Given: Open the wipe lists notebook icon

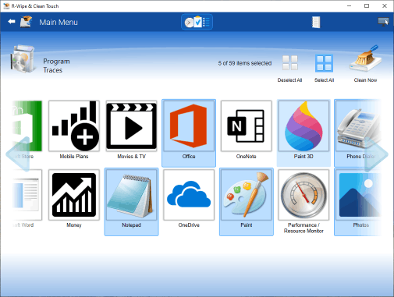Looking at the screenshot, I should click(316, 22).
